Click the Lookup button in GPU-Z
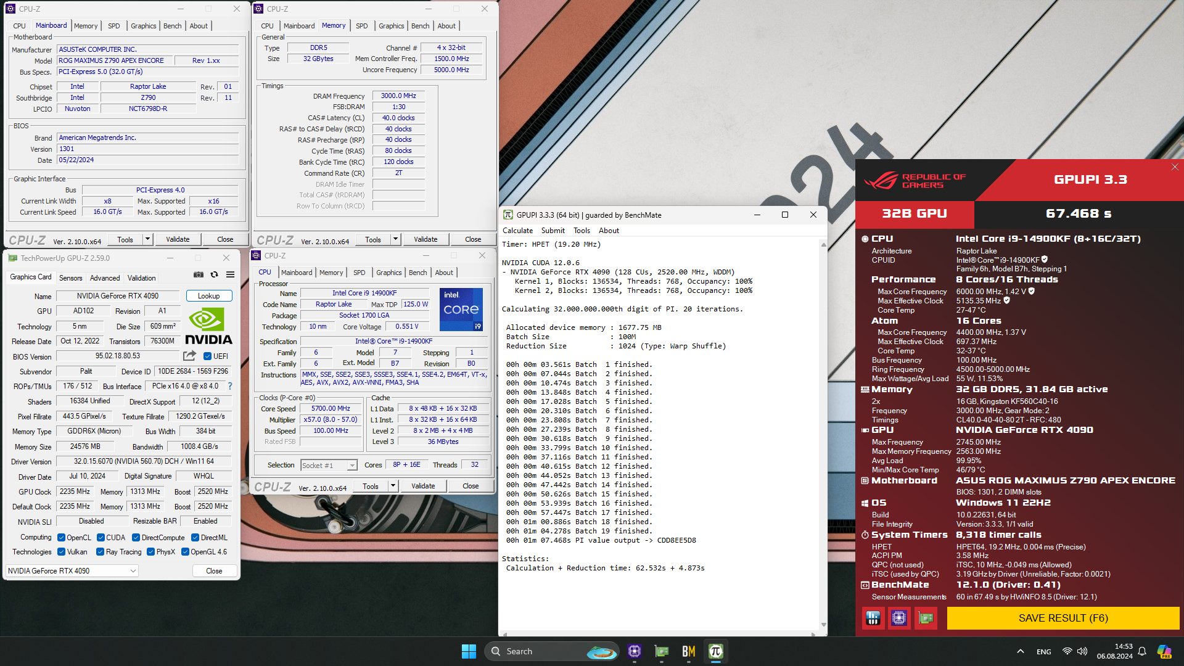1184x666 pixels. [x=208, y=296]
